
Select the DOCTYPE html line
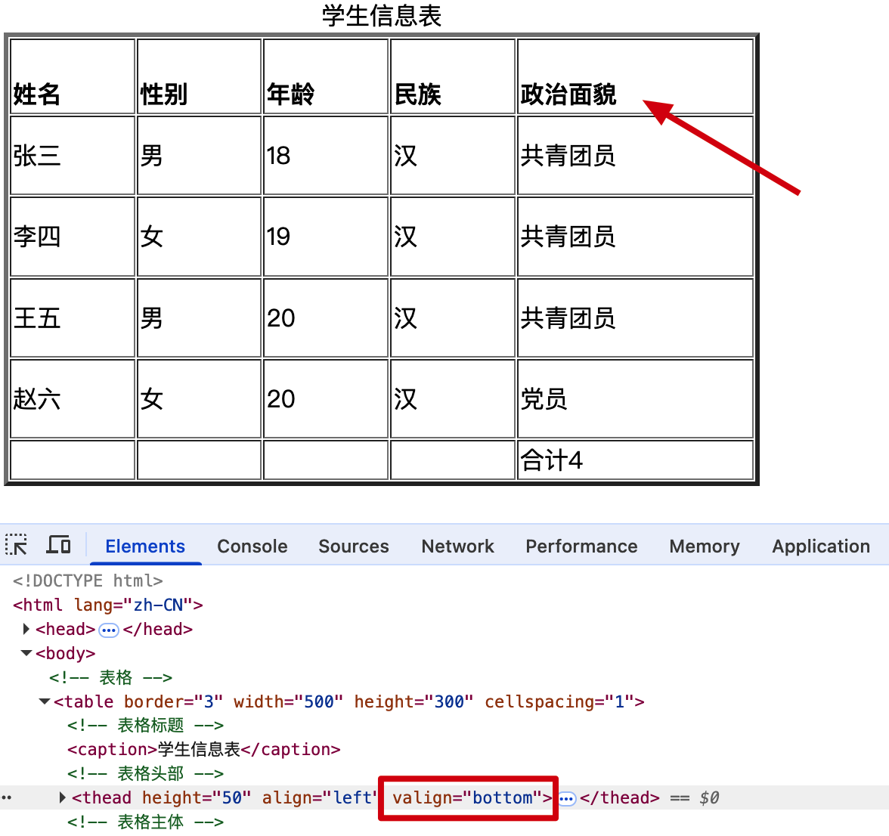[88, 581]
